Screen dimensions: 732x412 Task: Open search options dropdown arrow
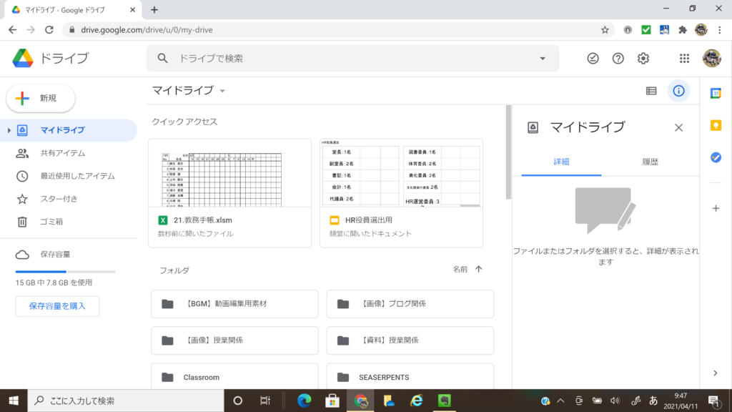(x=543, y=59)
